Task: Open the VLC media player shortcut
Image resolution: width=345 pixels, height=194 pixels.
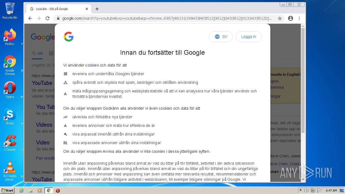Action: 10,171
